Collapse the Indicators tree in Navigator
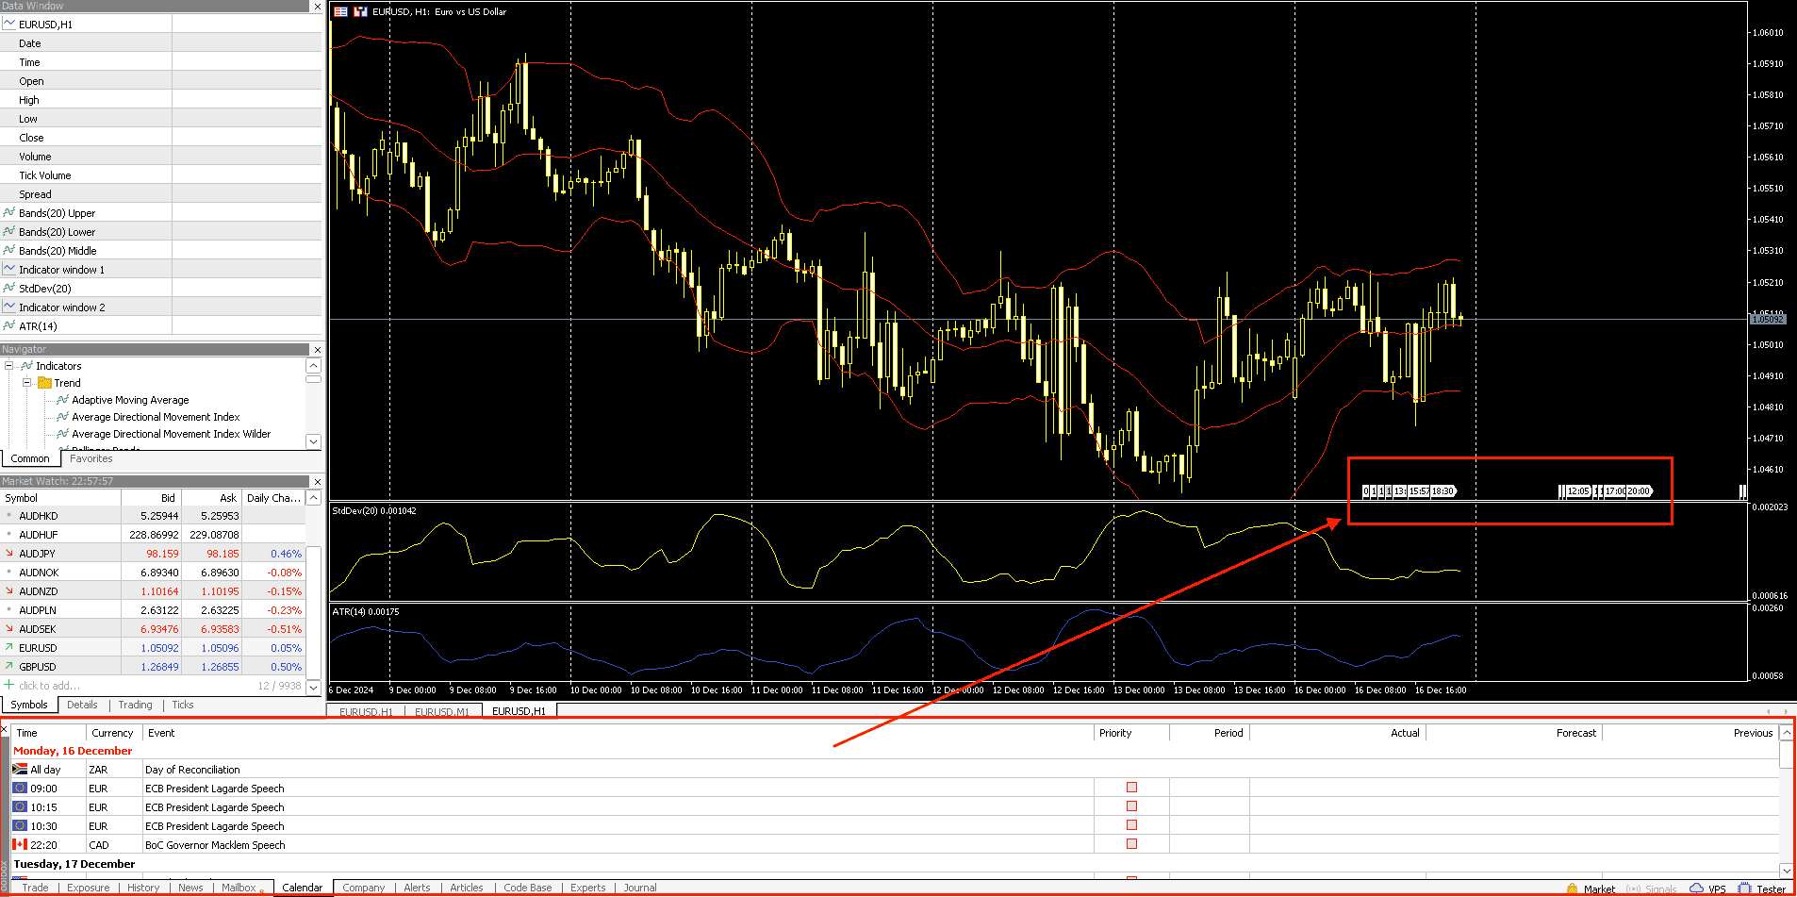Viewport: 1797px width, 897px height. [x=8, y=365]
